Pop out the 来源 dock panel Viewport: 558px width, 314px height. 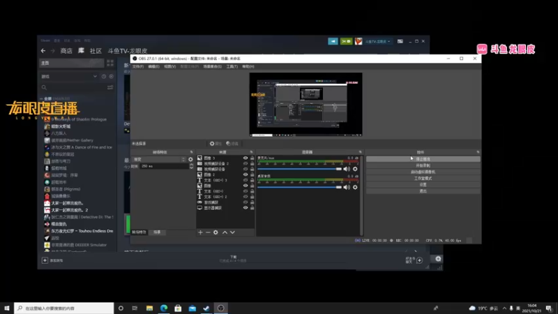(x=251, y=152)
